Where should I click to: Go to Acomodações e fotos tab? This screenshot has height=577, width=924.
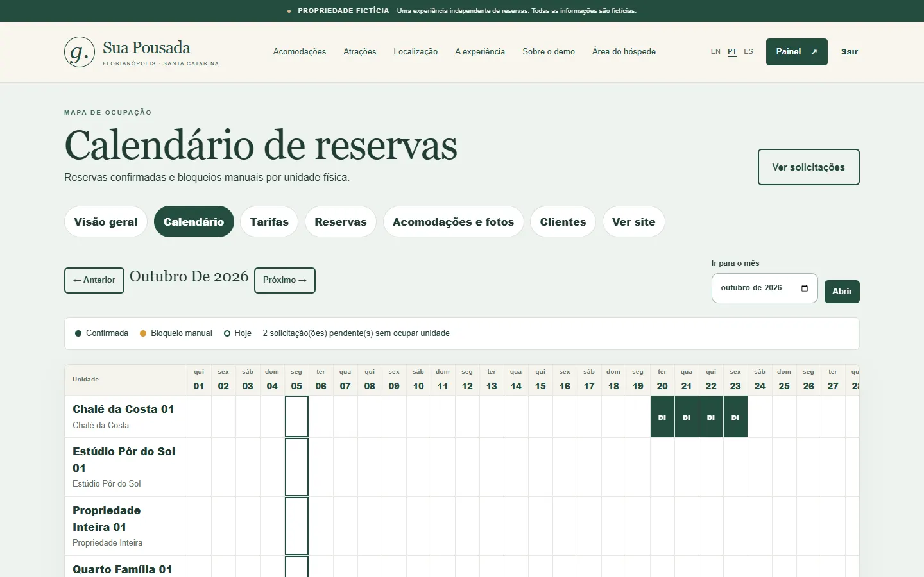454,222
